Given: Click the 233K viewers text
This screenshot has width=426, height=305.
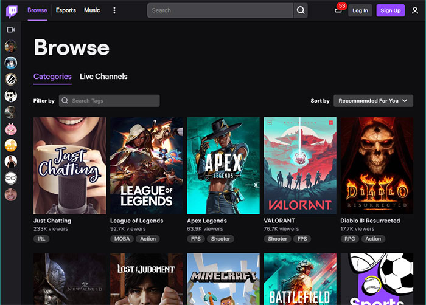Looking at the screenshot, I should coord(51,229).
